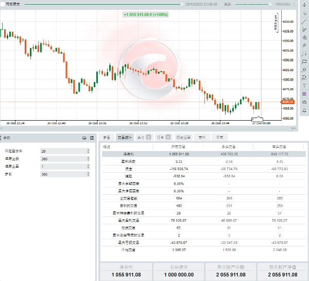The width and height of the screenshot is (309, 281).
Task: Open the 头寸 positions tab
Action: 144,137
